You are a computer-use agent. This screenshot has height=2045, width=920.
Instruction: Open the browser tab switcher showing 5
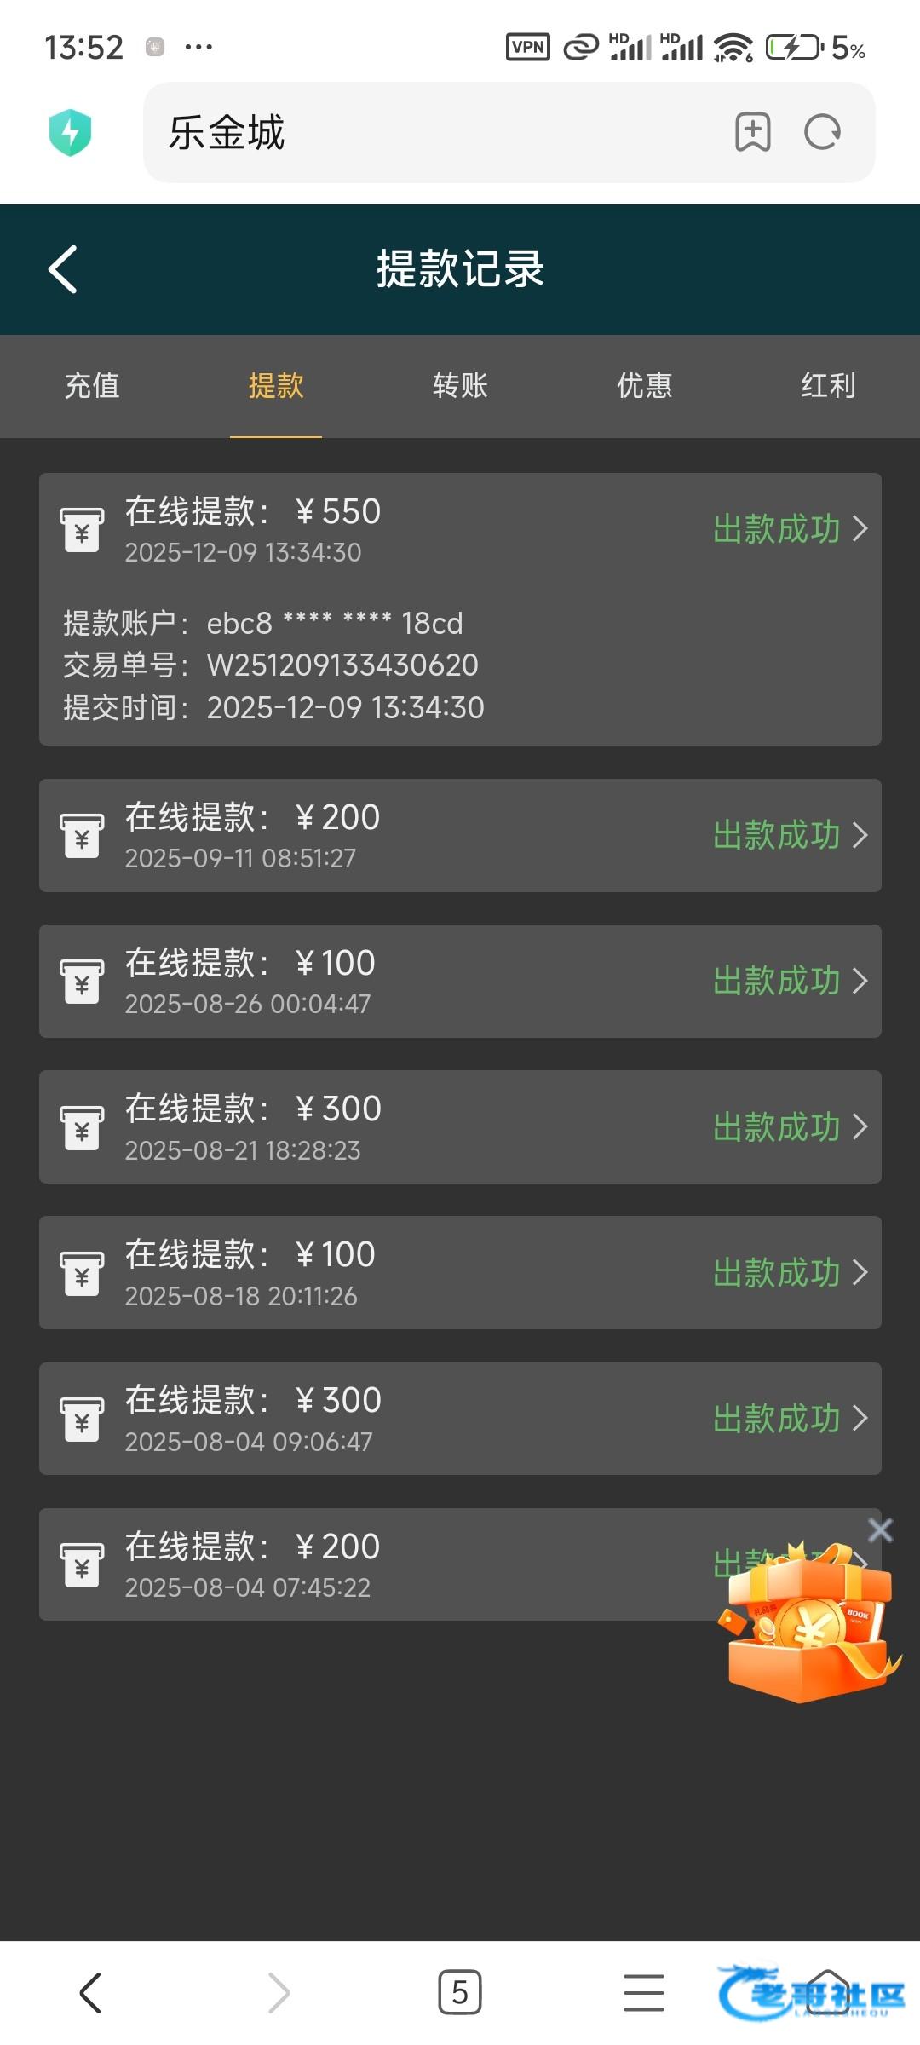pyautogui.click(x=459, y=1992)
